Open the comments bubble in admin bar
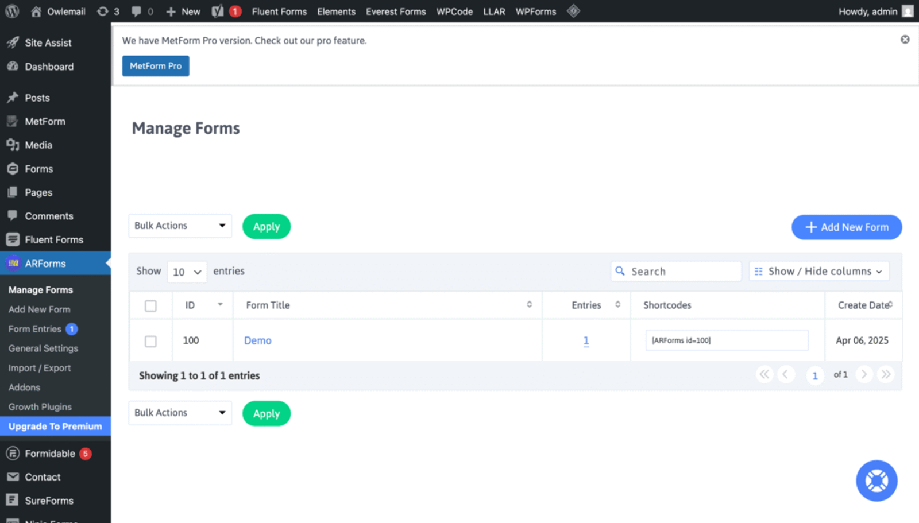The height and width of the screenshot is (523, 919). point(142,11)
